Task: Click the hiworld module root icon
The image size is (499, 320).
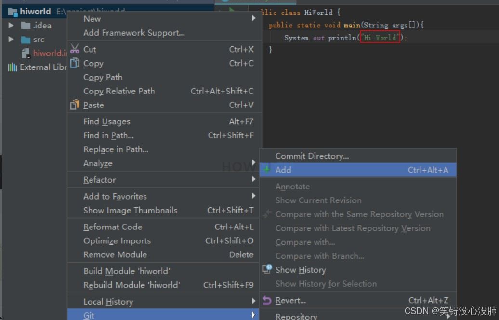Action: [x=13, y=11]
